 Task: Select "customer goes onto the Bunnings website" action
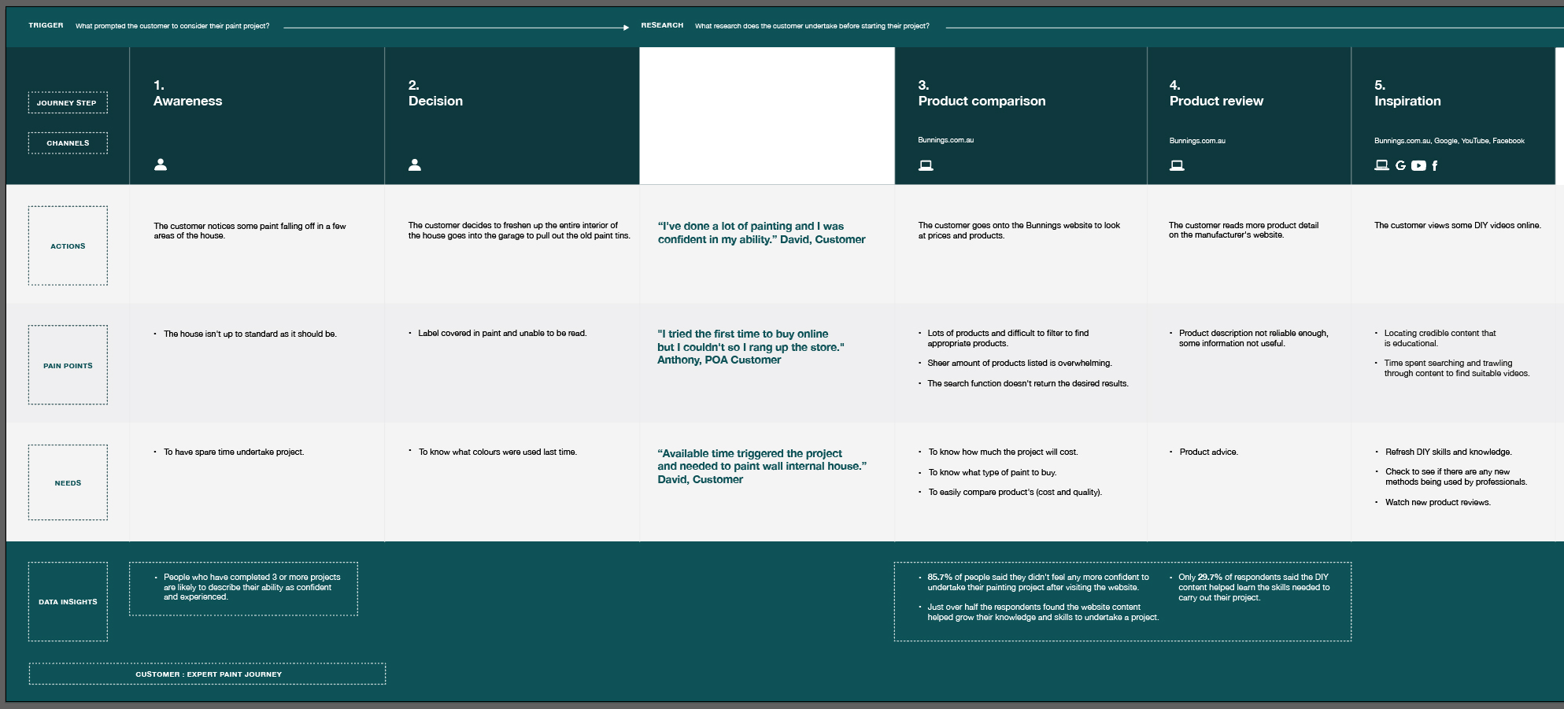coord(1019,230)
